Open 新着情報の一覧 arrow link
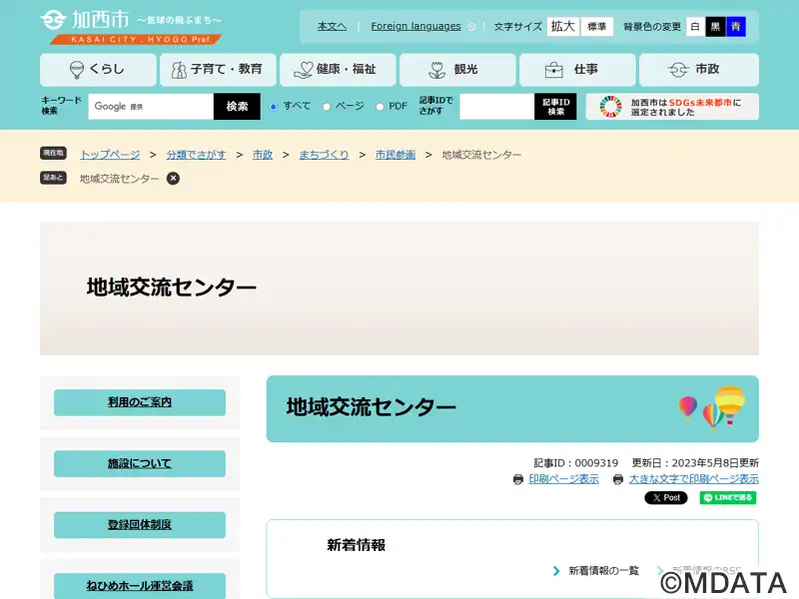 596,571
